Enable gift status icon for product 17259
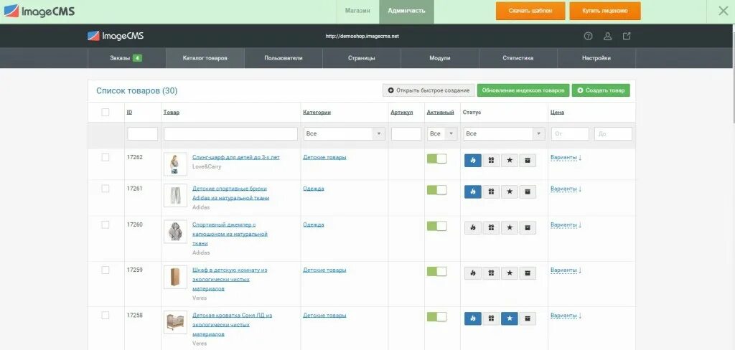The height and width of the screenshot is (350, 735). pyautogui.click(x=491, y=273)
